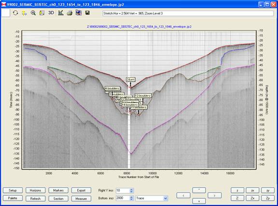Decrease Bottom incr stepper value
This screenshot has height=206, width=278.
coord(131,199)
